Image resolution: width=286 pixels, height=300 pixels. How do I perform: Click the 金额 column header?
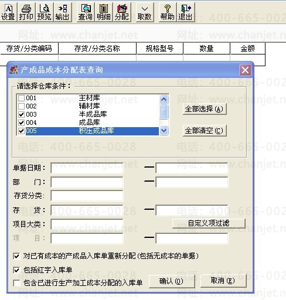click(247, 49)
